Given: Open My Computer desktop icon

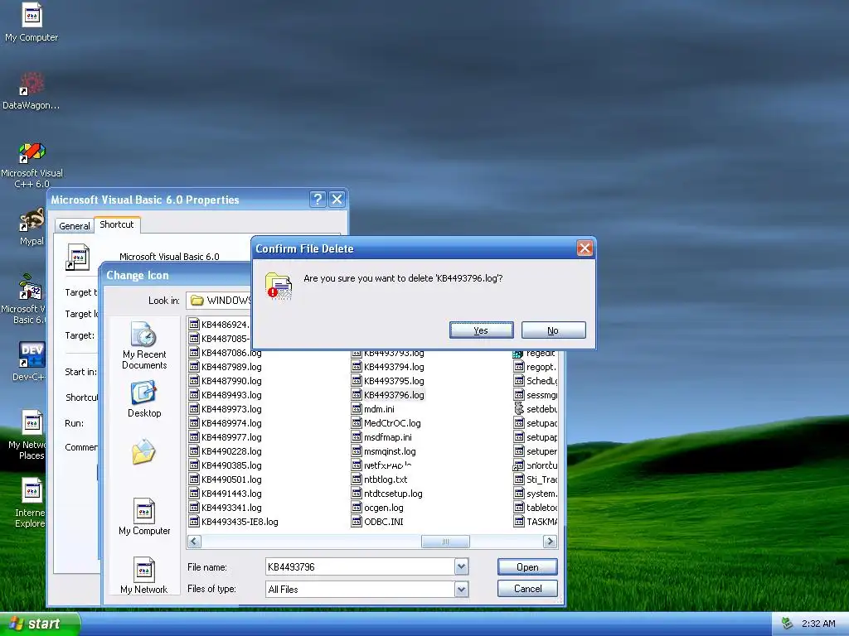Looking at the screenshot, I should click(32, 22).
